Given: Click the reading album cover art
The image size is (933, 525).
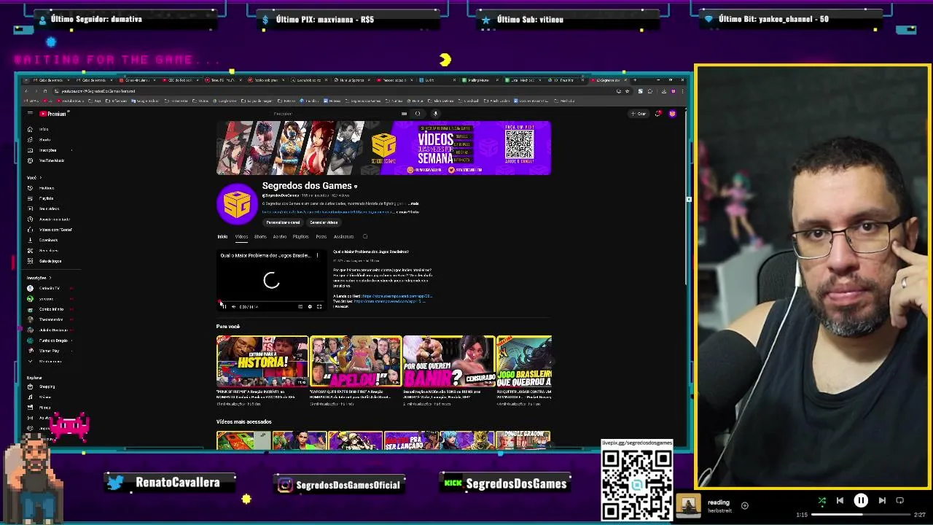Looking at the screenshot, I should coord(688,505).
